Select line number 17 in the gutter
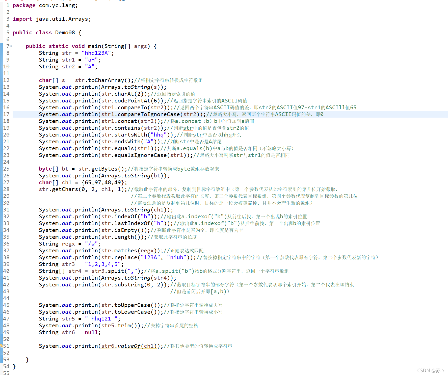The height and width of the screenshot is (375, 448). [x=6, y=114]
